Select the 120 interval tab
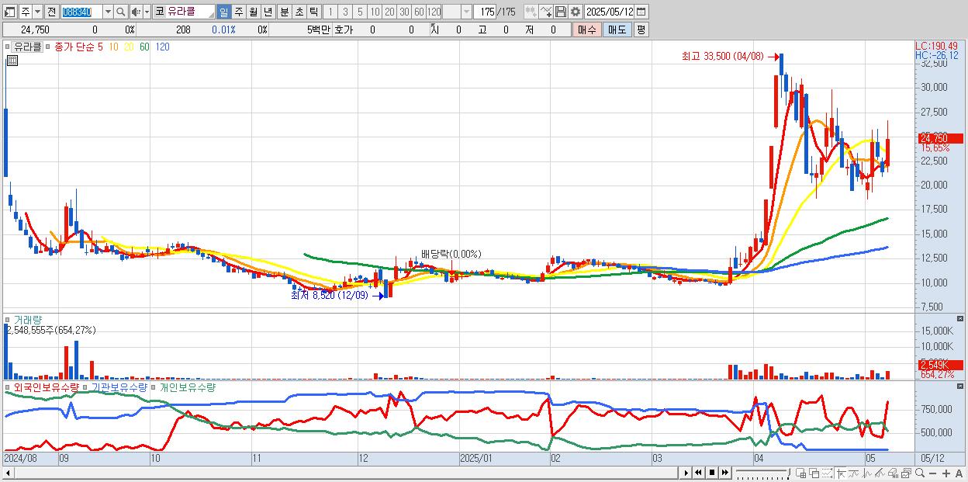968x482 pixels. click(x=434, y=12)
